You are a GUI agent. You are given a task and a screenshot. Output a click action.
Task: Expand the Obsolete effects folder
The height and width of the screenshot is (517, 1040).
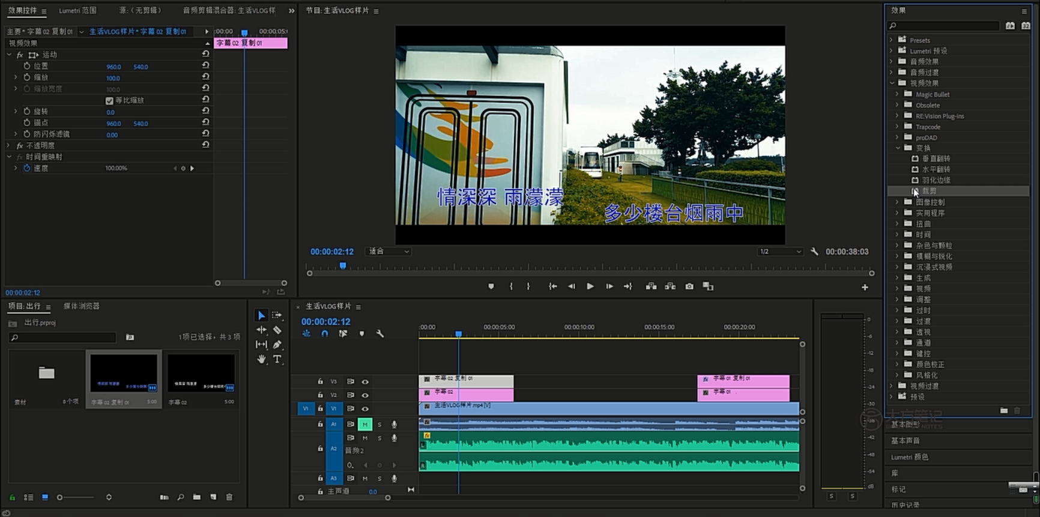pos(897,105)
